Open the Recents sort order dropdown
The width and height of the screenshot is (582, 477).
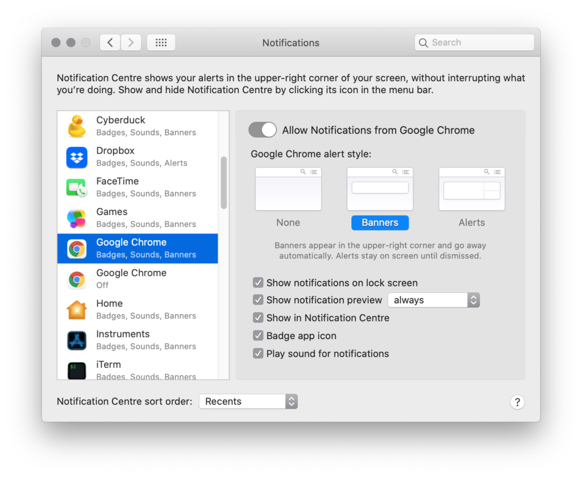click(x=248, y=401)
